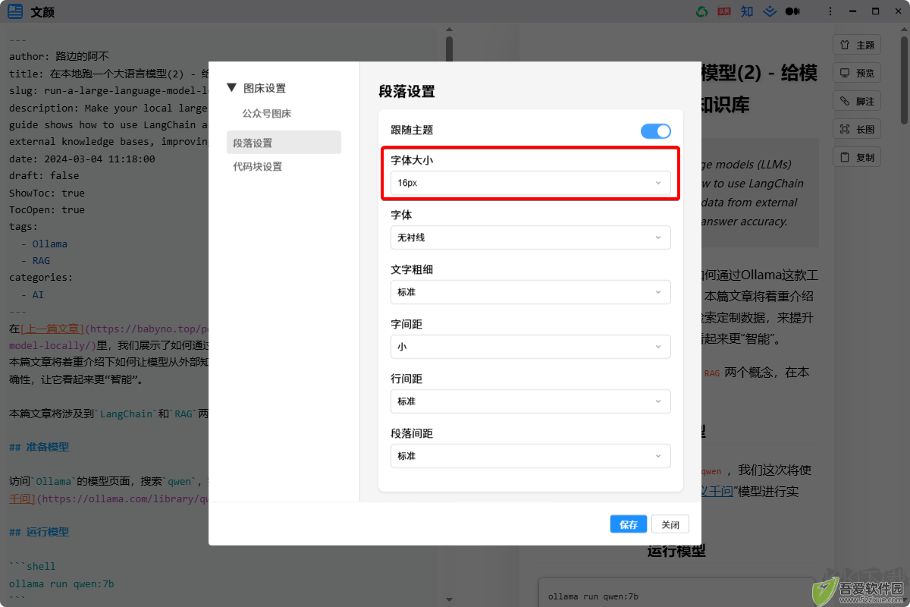Click the '- RAG' tag line in editor
910x607 pixels.
(x=36, y=260)
